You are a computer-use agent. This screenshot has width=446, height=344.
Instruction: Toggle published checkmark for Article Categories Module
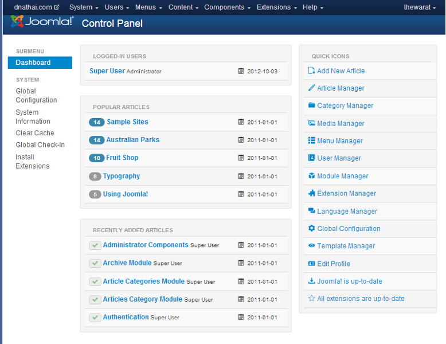pos(95,282)
